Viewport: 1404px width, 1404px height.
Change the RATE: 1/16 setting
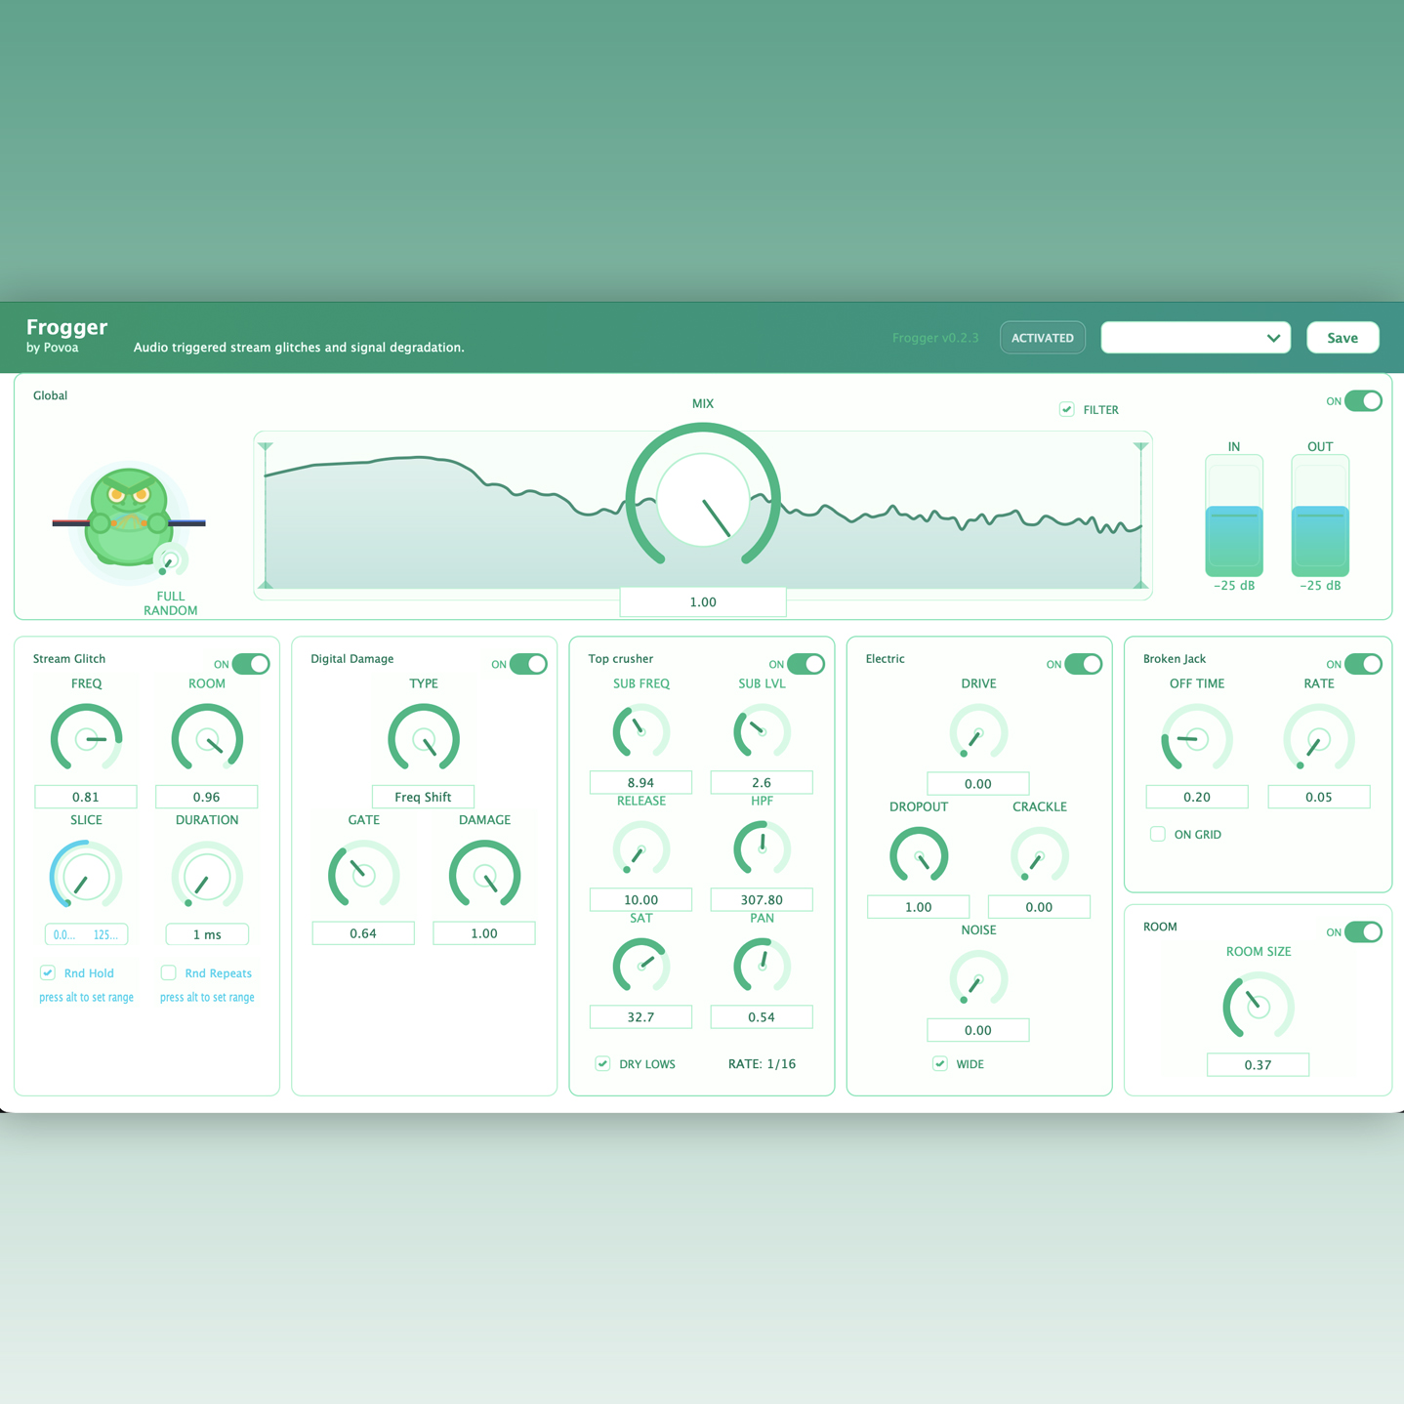tap(762, 1063)
